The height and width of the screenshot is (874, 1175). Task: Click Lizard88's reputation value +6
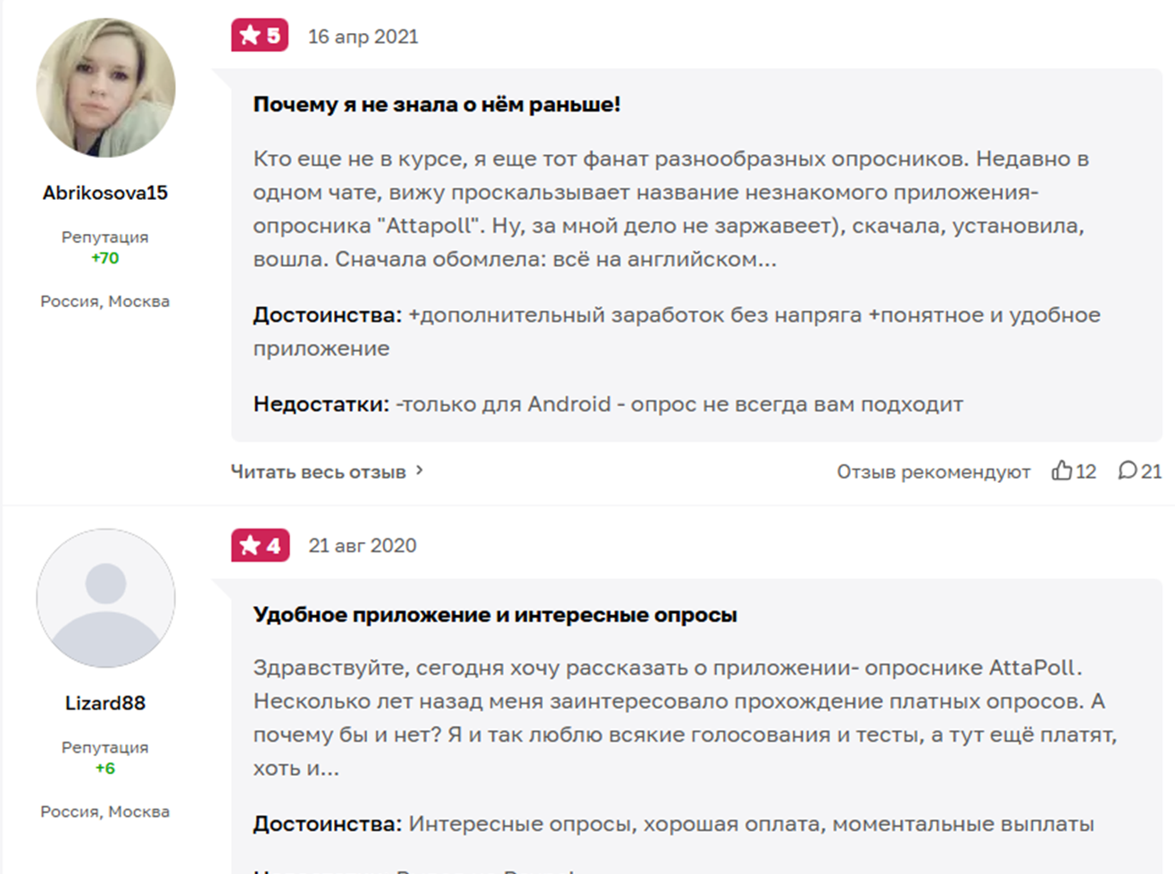click(x=104, y=769)
